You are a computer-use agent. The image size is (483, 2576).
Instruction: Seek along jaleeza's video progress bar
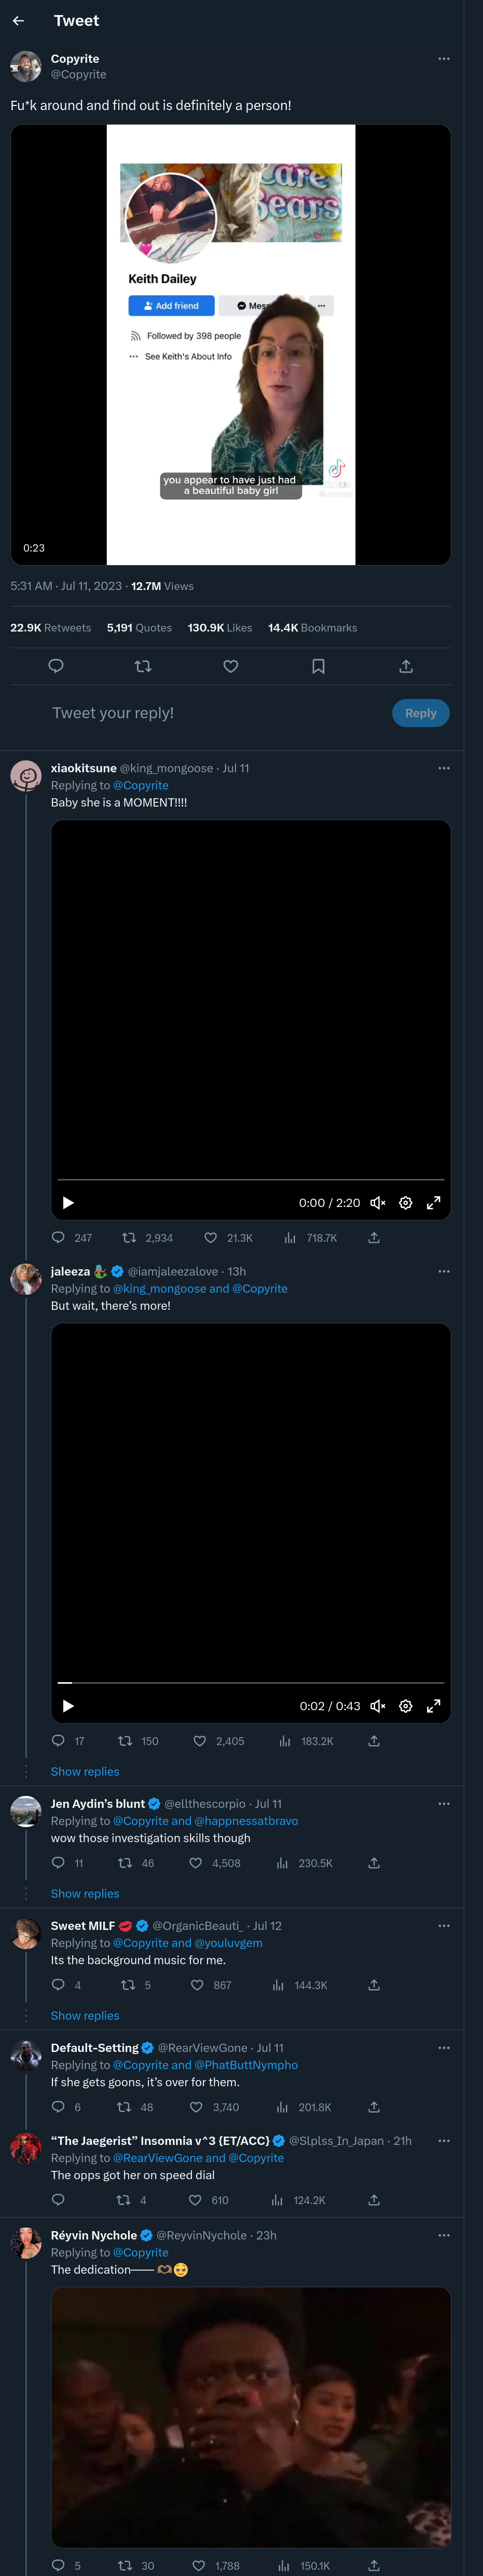point(251,1683)
